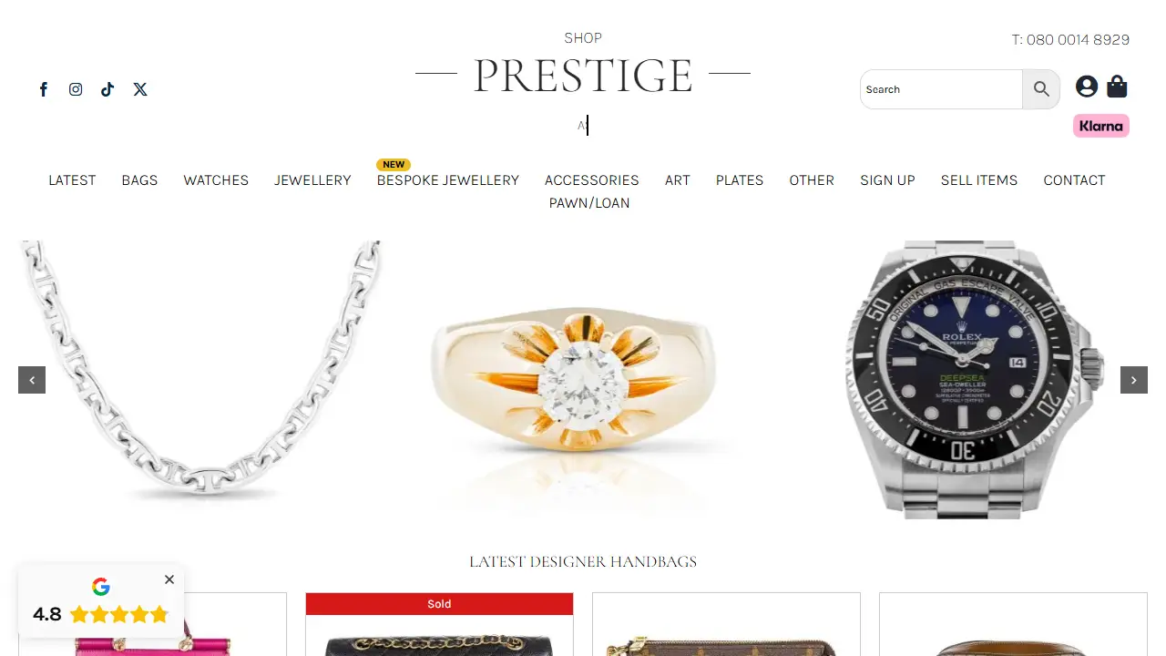Focus the Search input field
The width and height of the screenshot is (1166, 656).
pos(941,89)
